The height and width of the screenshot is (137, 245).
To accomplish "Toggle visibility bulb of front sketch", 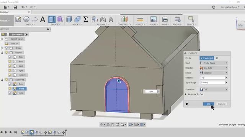I will pos(10,89).
